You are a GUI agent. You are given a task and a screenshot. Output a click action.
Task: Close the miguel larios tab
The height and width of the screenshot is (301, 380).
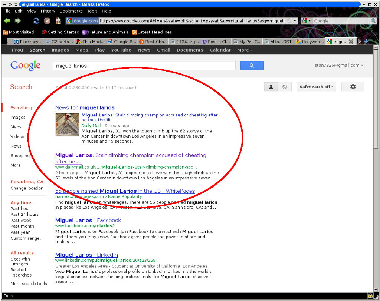(x=351, y=42)
